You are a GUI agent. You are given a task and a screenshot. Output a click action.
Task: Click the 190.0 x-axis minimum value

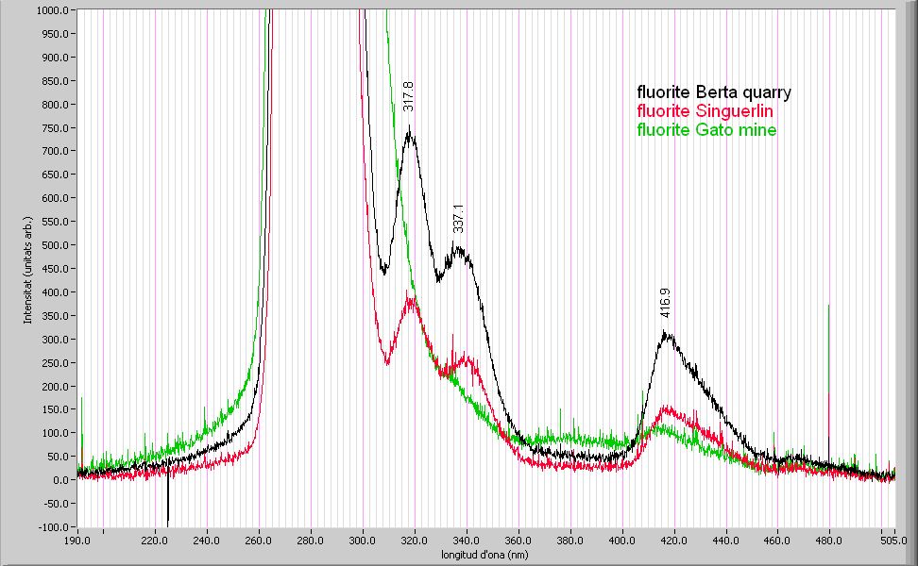point(76,541)
